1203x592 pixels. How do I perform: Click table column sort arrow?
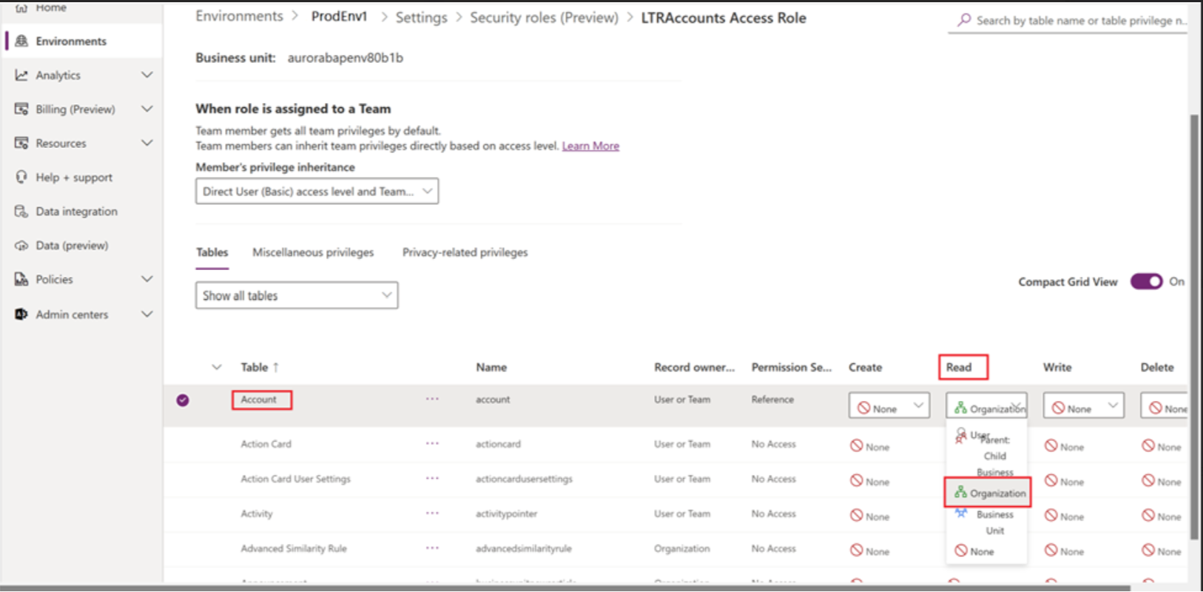tap(276, 367)
